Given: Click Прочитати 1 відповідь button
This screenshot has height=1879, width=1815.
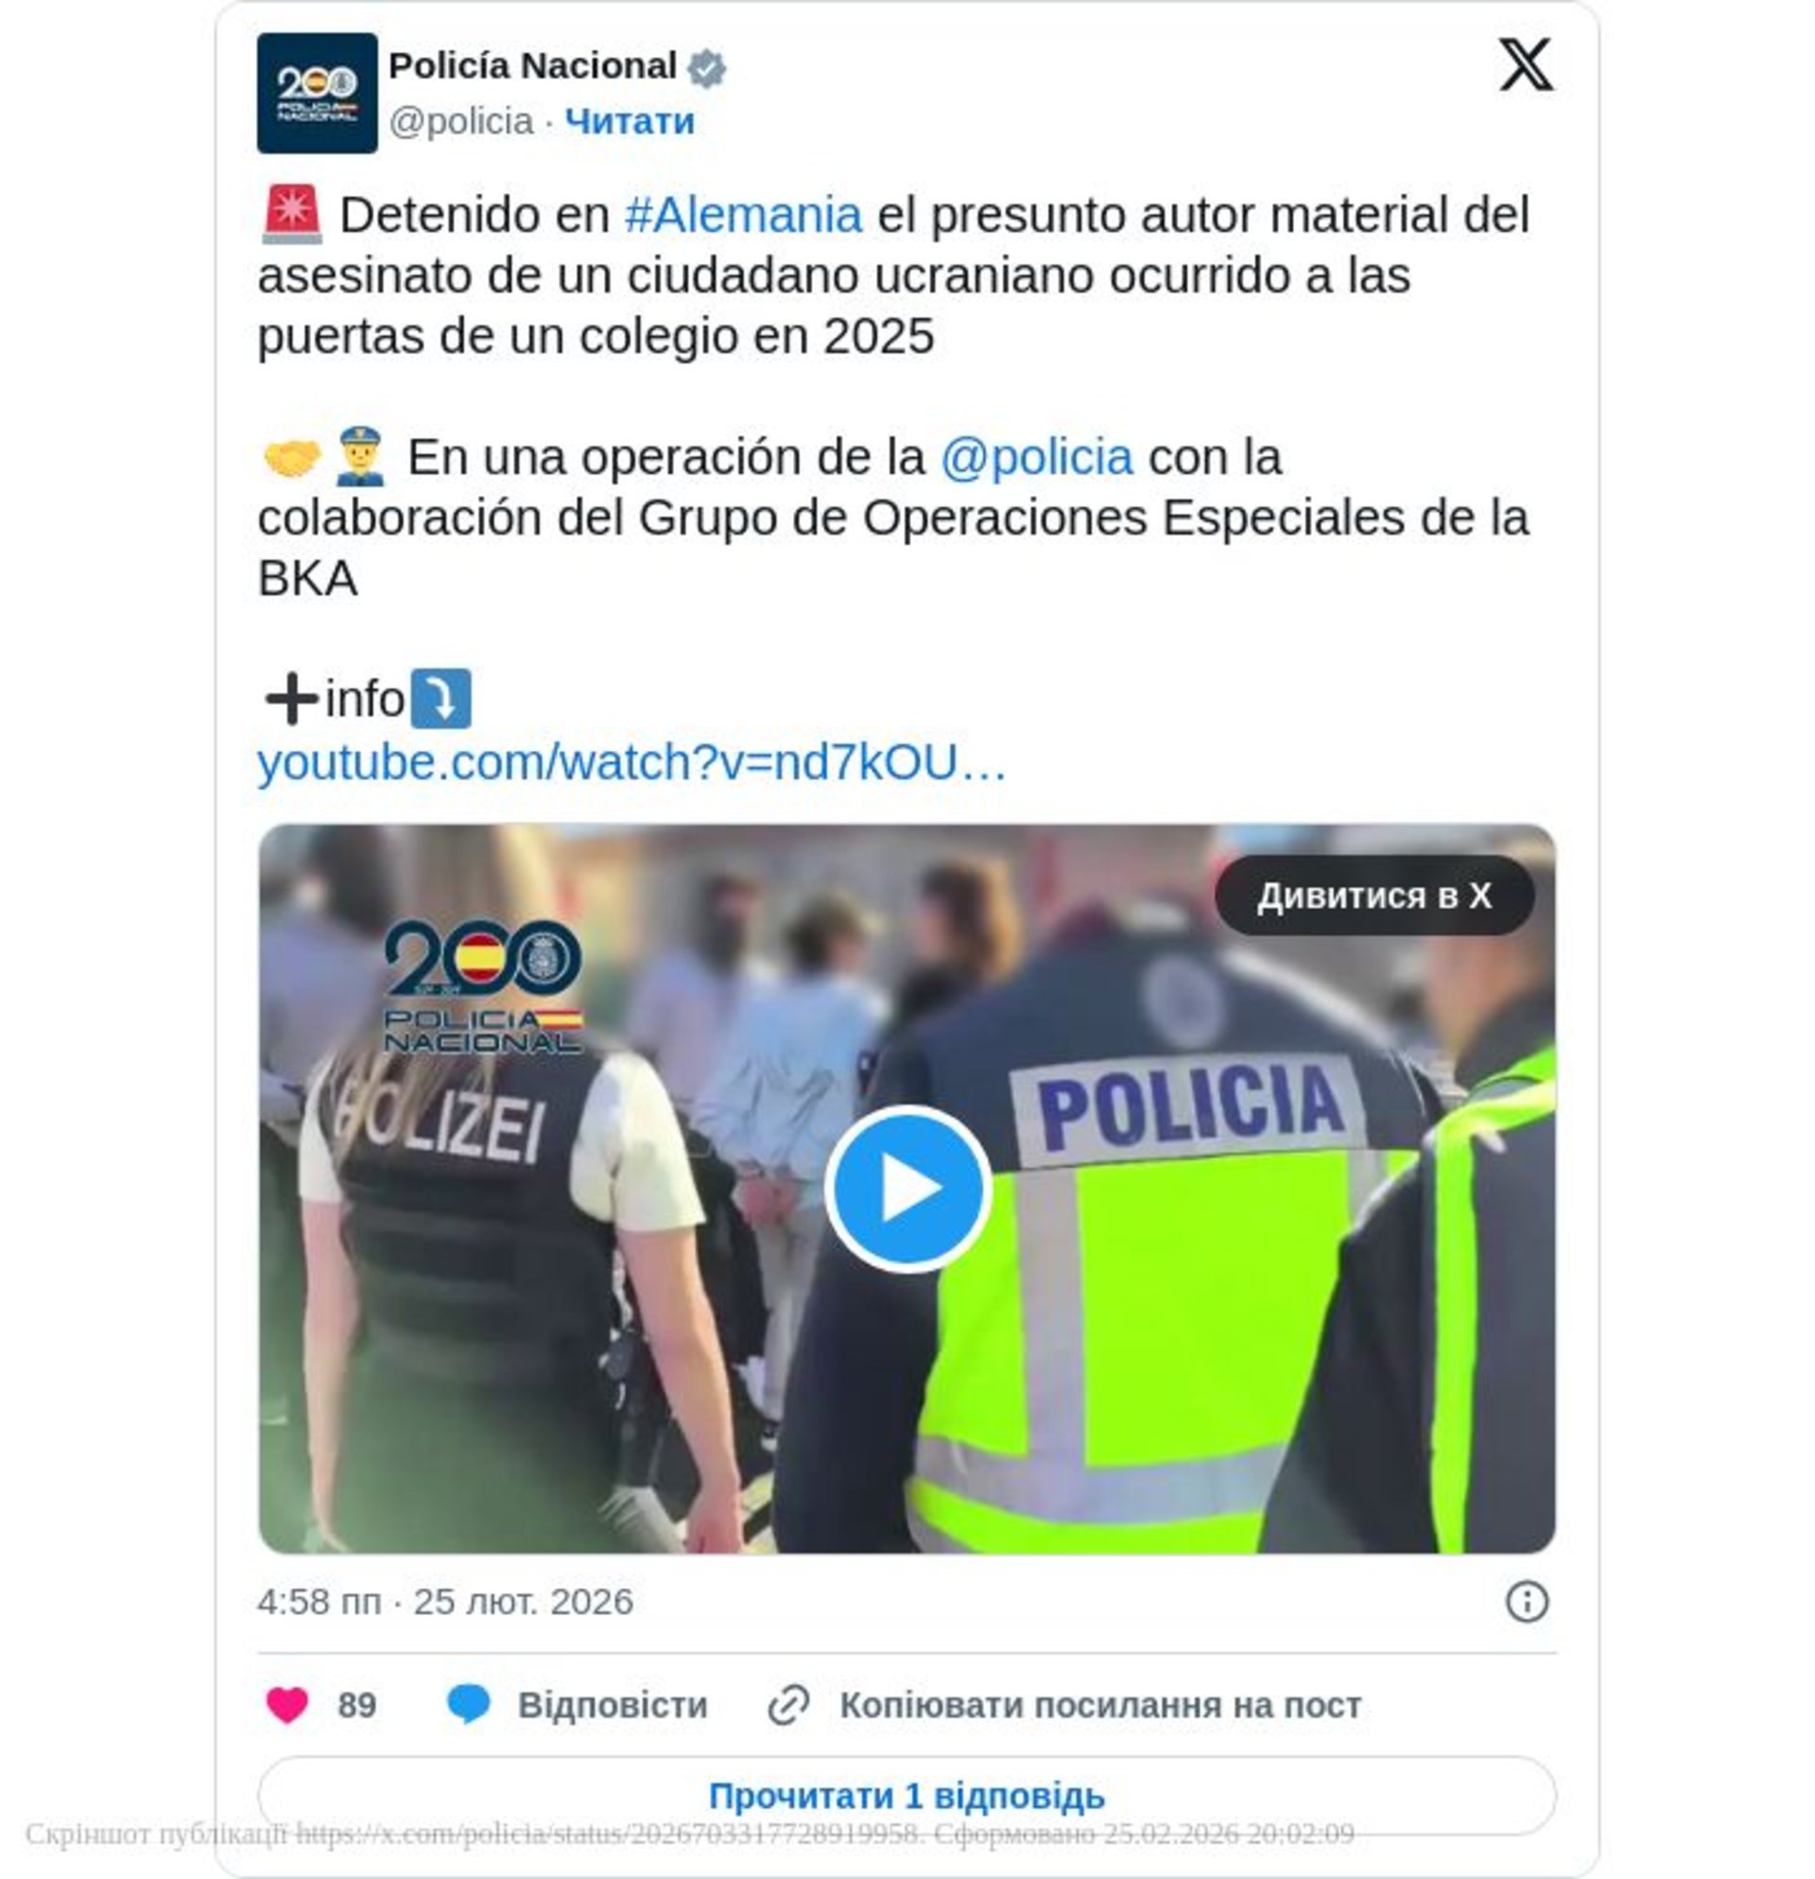Looking at the screenshot, I should pos(907,1796).
